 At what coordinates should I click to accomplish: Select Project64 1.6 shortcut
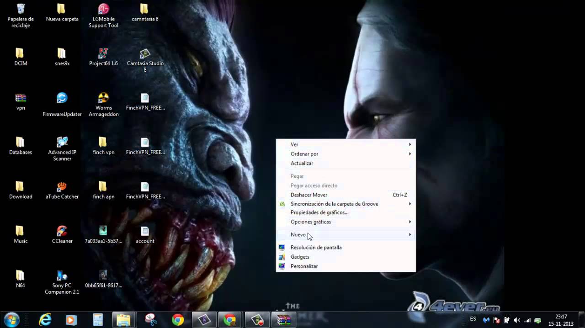click(104, 57)
